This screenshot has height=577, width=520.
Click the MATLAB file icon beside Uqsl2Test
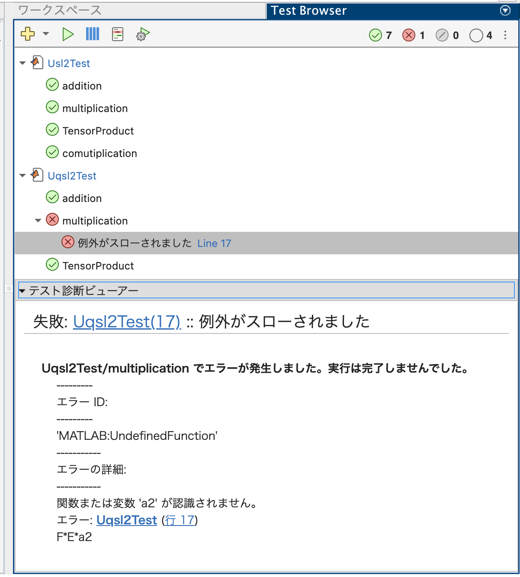pyautogui.click(x=37, y=175)
